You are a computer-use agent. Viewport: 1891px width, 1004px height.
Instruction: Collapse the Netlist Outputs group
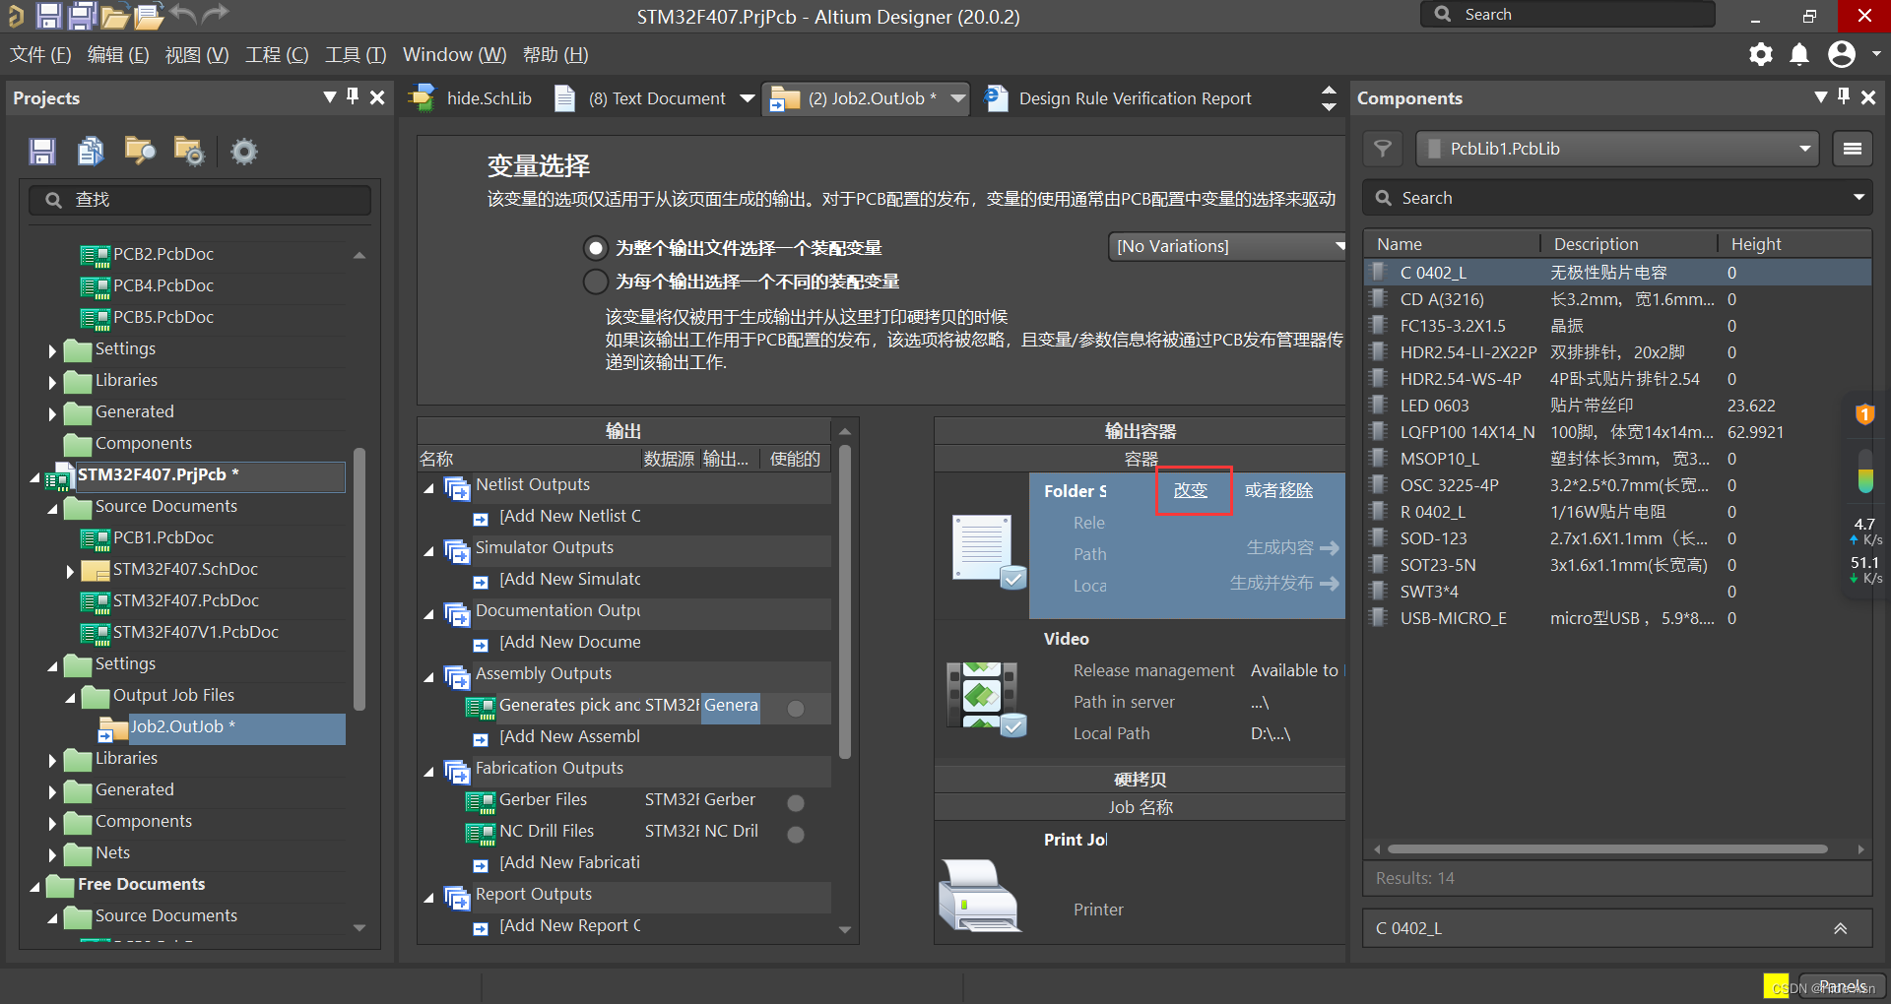[x=428, y=488]
